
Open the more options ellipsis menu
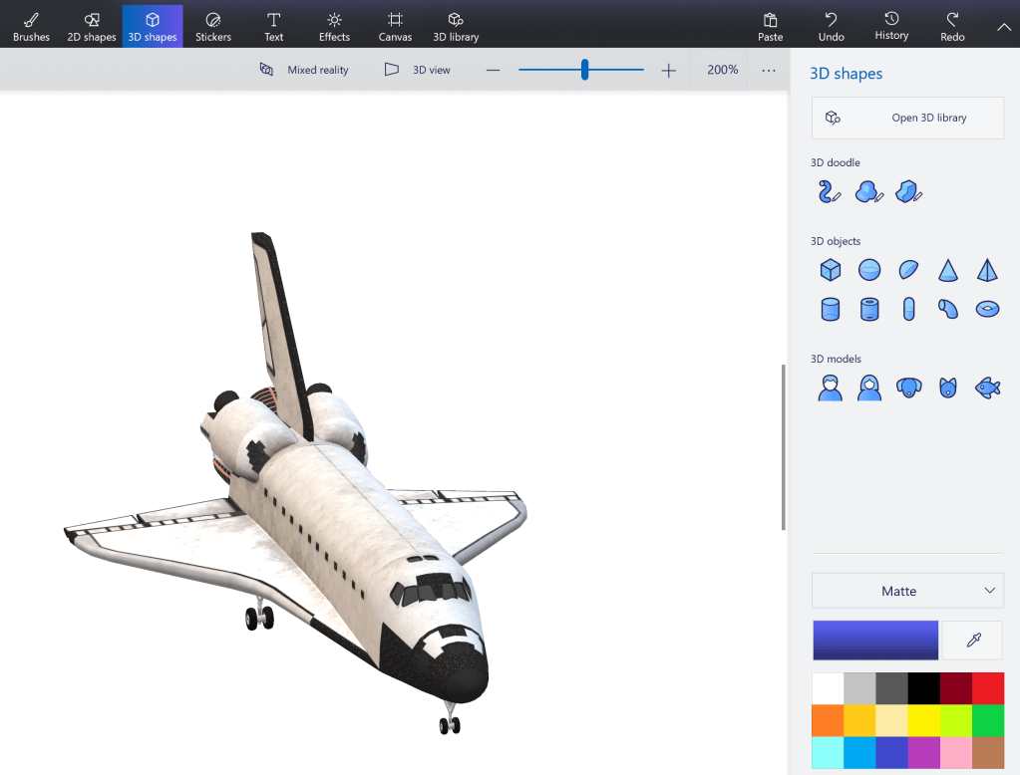[x=768, y=70]
